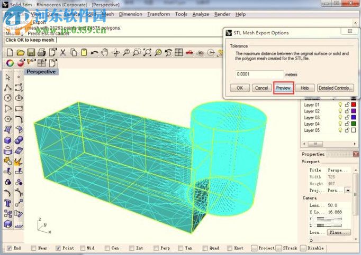The width and height of the screenshot is (361, 255).
Task: Toggle Layer 01 lightbulb visibility
Action: pyautogui.click(x=340, y=105)
